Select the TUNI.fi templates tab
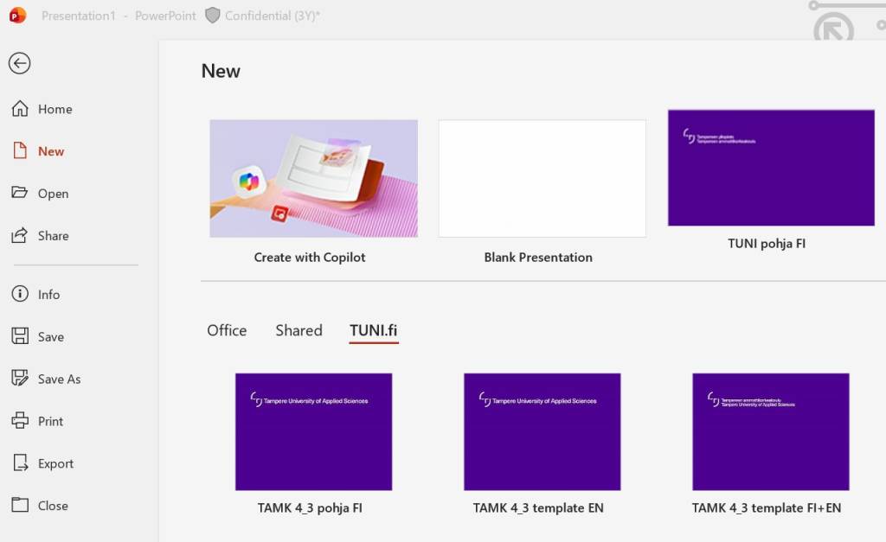Viewport: 886px width, 542px height. pyautogui.click(x=374, y=330)
